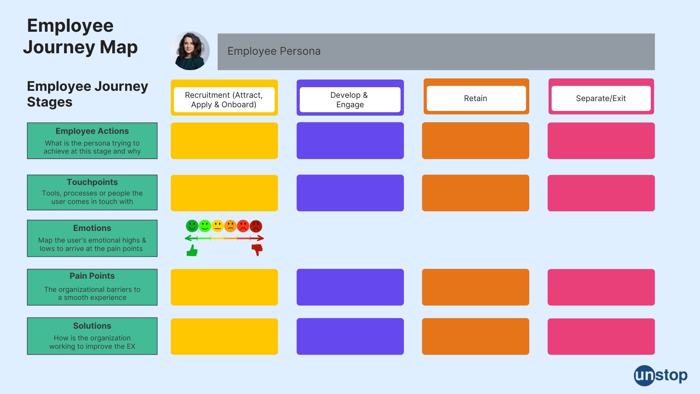Image resolution: width=700 pixels, height=394 pixels.
Task: Select the Recruitment stage yellow box
Action: pos(224,98)
